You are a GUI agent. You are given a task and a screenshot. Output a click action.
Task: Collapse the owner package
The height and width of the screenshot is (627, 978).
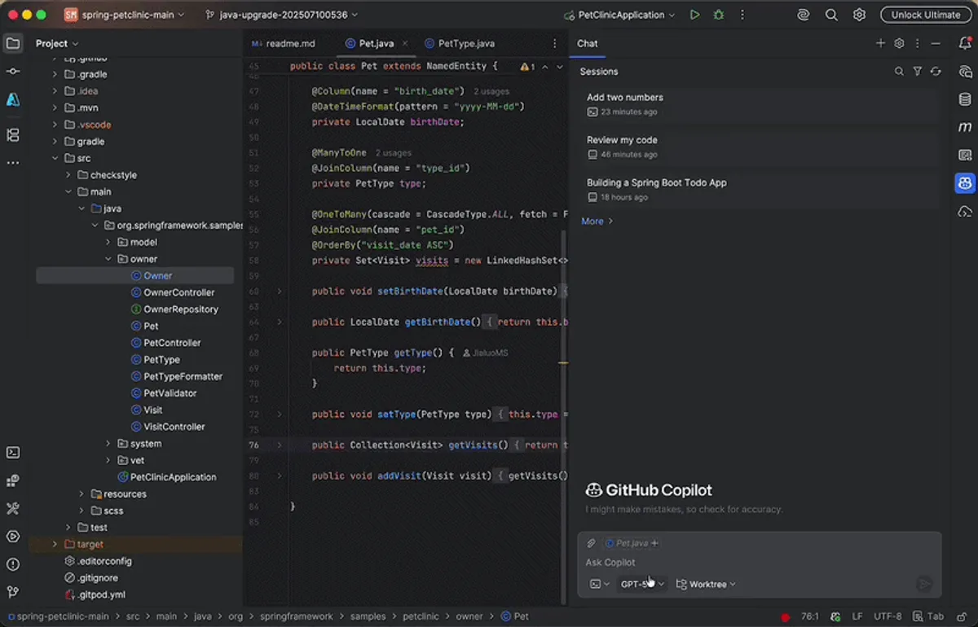point(108,259)
